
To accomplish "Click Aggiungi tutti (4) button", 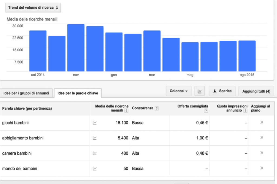I will pyautogui.click(x=256, y=91).
